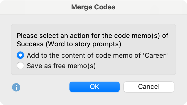Click the 'Merge Codes' title bar
187x105 pixels.
coord(93,7)
